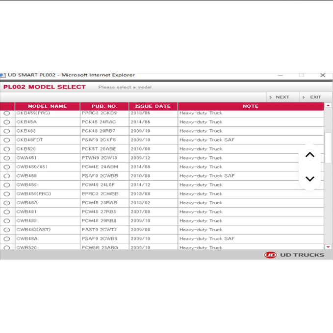Click the CWB48A Heavy-duty Truck SAF note
The height and width of the screenshot is (333, 333).
pos(207,238)
